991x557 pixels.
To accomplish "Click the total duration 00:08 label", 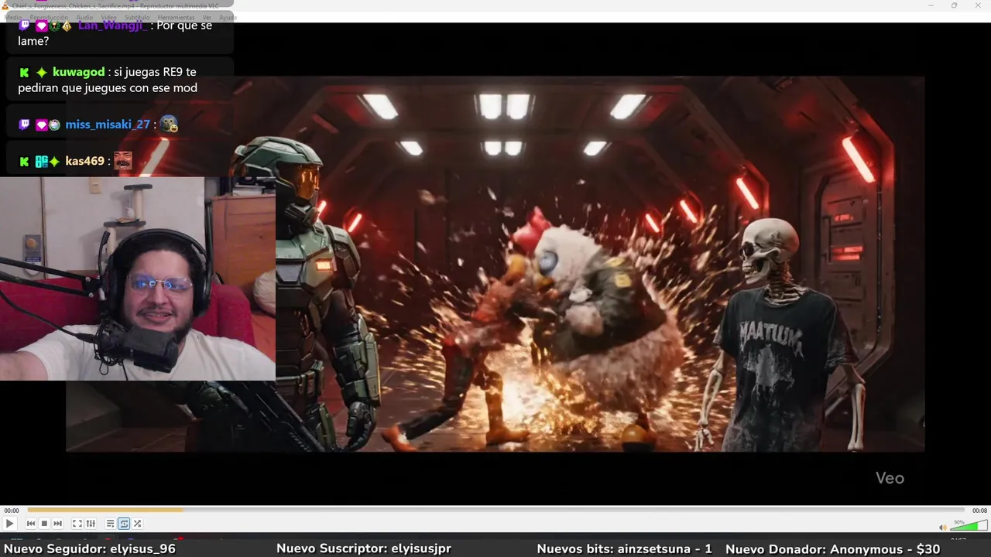I will click(x=979, y=511).
